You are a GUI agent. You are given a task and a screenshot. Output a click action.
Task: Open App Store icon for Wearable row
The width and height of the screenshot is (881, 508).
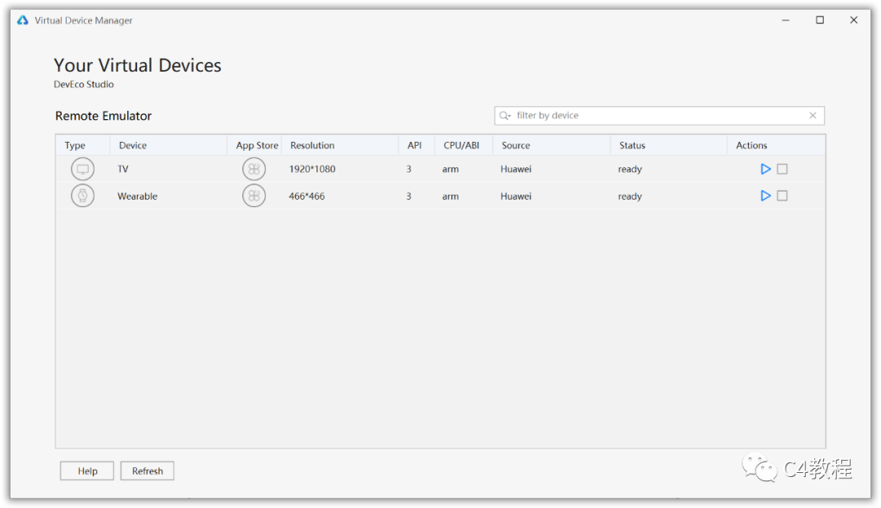(254, 196)
